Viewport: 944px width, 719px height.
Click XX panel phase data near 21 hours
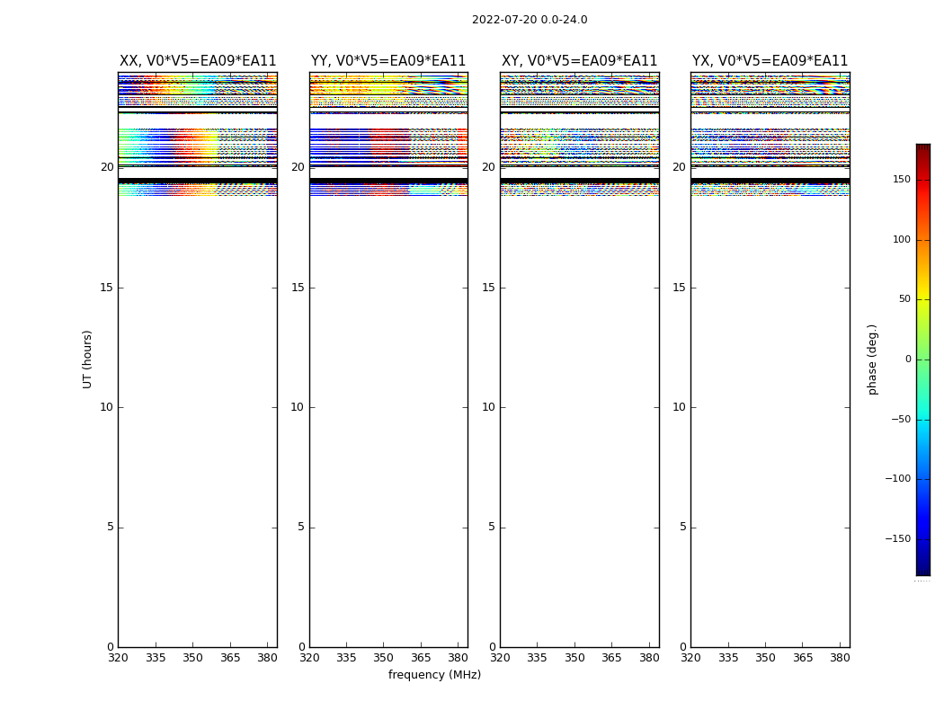point(198,143)
